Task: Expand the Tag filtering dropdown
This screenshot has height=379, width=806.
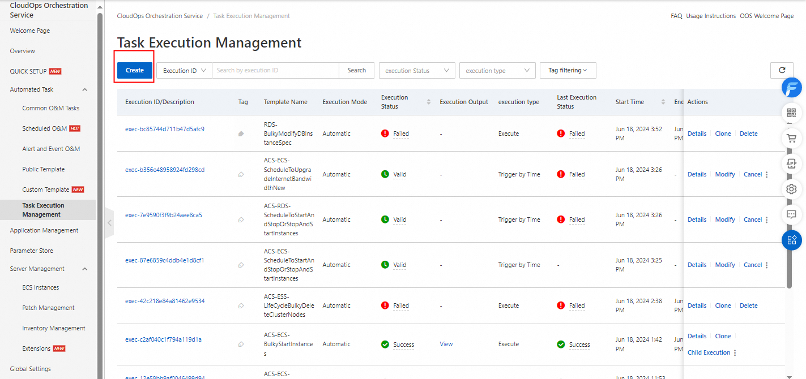Action: coord(568,71)
